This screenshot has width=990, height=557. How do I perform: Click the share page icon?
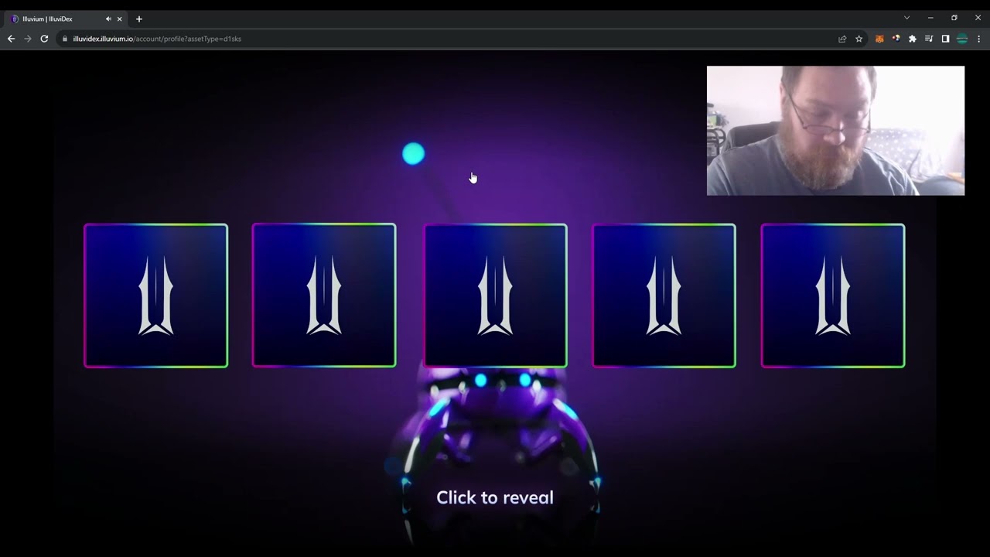tap(842, 39)
